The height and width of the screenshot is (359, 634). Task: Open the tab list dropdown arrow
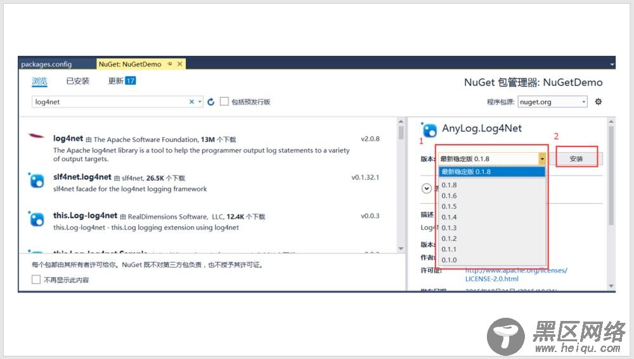tap(612, 64)
